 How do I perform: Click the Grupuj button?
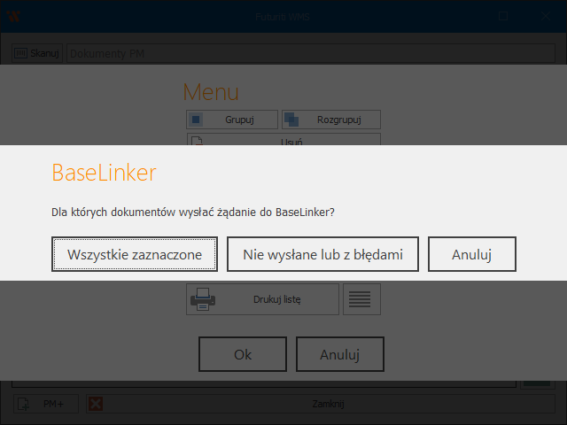click(232, 120)
